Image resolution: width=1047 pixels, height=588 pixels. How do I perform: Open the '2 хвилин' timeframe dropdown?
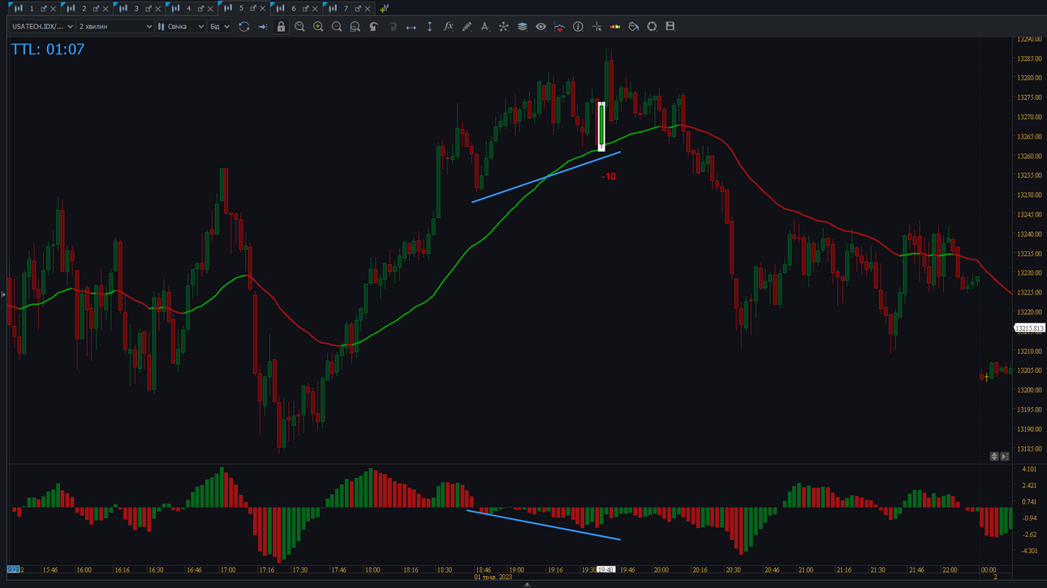[x=115, y=27]
